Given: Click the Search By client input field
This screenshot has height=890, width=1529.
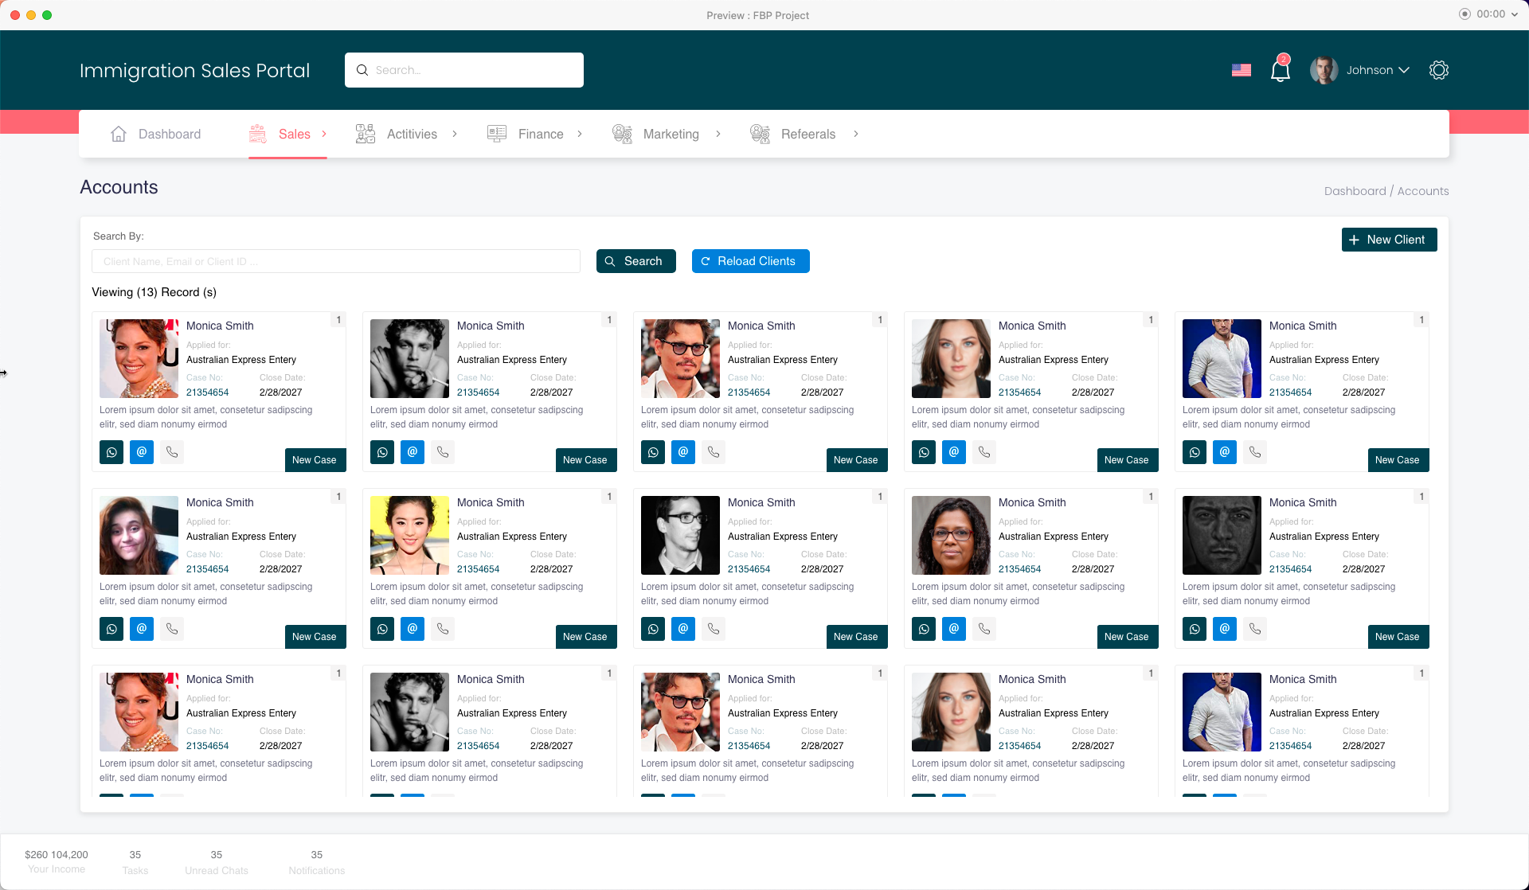Looking at the screenshot, I should click(335, 261).
